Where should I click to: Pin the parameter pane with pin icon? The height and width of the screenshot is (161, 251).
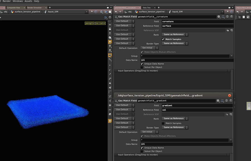(227, 12)
